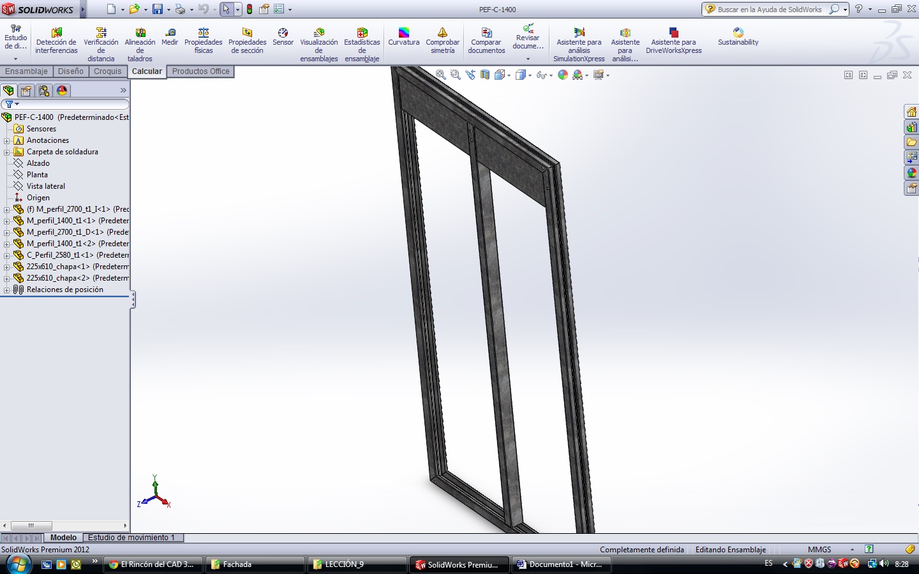Open the PropertyManager tab
Viewport: 919px width, 574px height.
coord(26,91)
